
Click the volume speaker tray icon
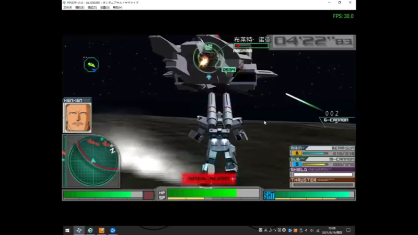pyautogui.click(x=311, y=230)
